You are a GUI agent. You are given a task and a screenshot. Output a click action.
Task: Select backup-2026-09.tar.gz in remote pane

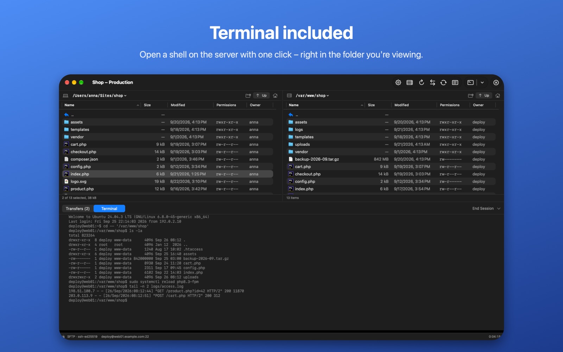tap(391, 159)
